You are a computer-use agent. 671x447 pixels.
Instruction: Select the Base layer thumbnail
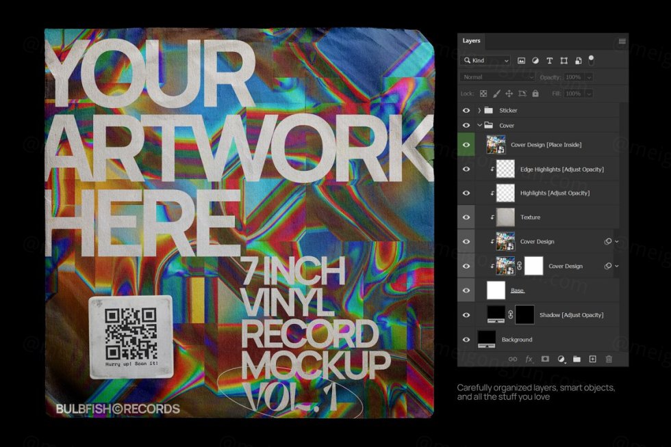point(496,290)
